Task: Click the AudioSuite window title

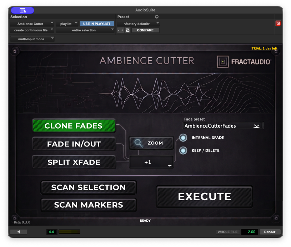Action: click(145, 10)
